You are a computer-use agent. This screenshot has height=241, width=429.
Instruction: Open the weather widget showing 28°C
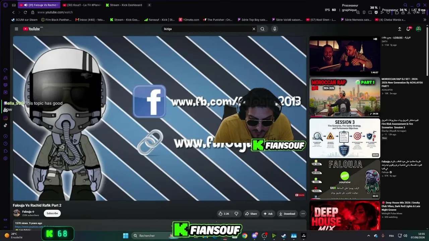tap(13, 236)
